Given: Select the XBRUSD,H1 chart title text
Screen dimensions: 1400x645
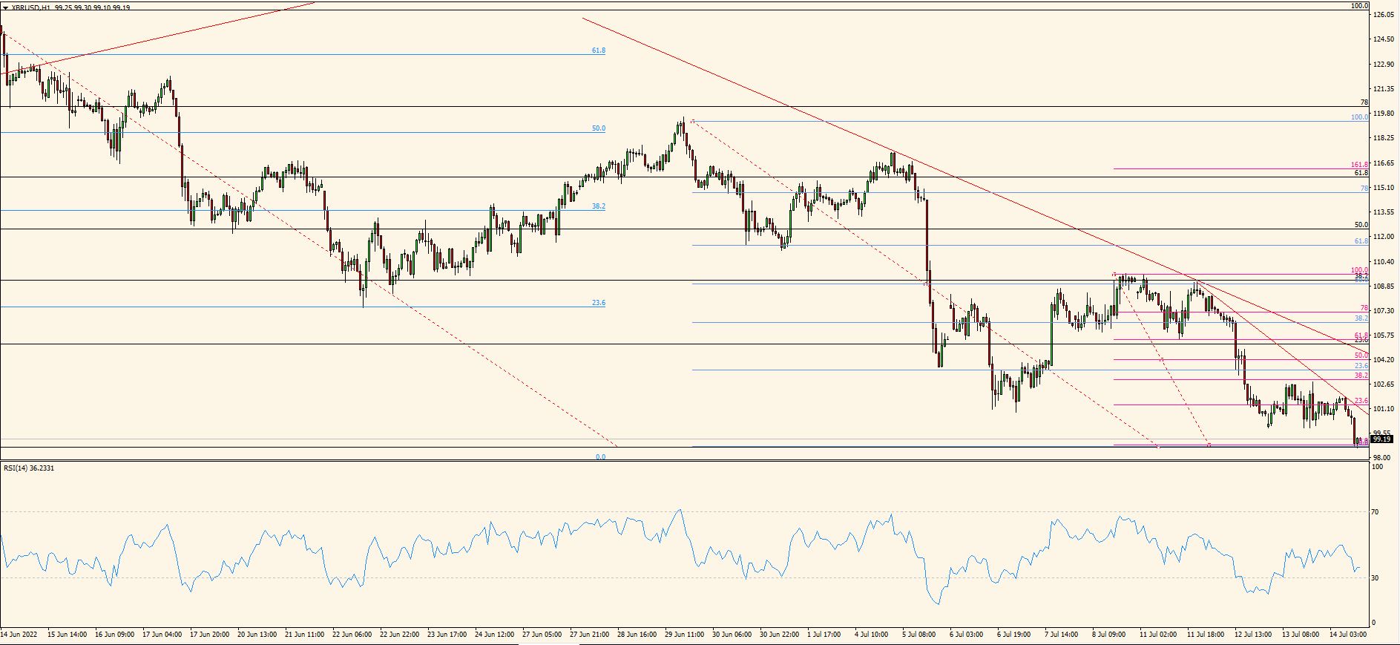Looking at the screenshot, I should point(31,7).
